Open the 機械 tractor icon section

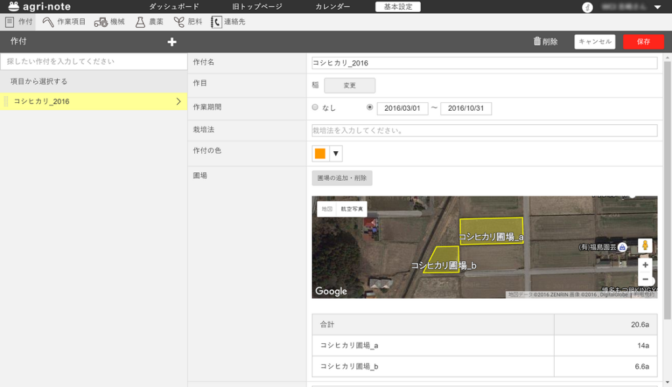click(x=101, y=22)
